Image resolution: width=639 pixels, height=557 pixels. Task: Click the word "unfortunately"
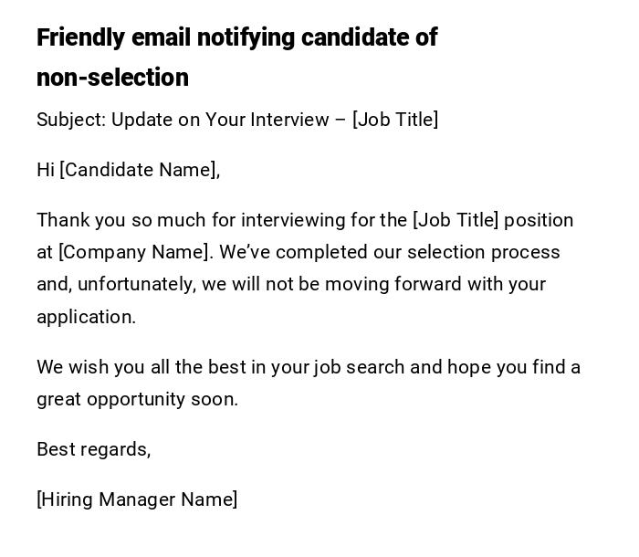(x=135, y=284)
